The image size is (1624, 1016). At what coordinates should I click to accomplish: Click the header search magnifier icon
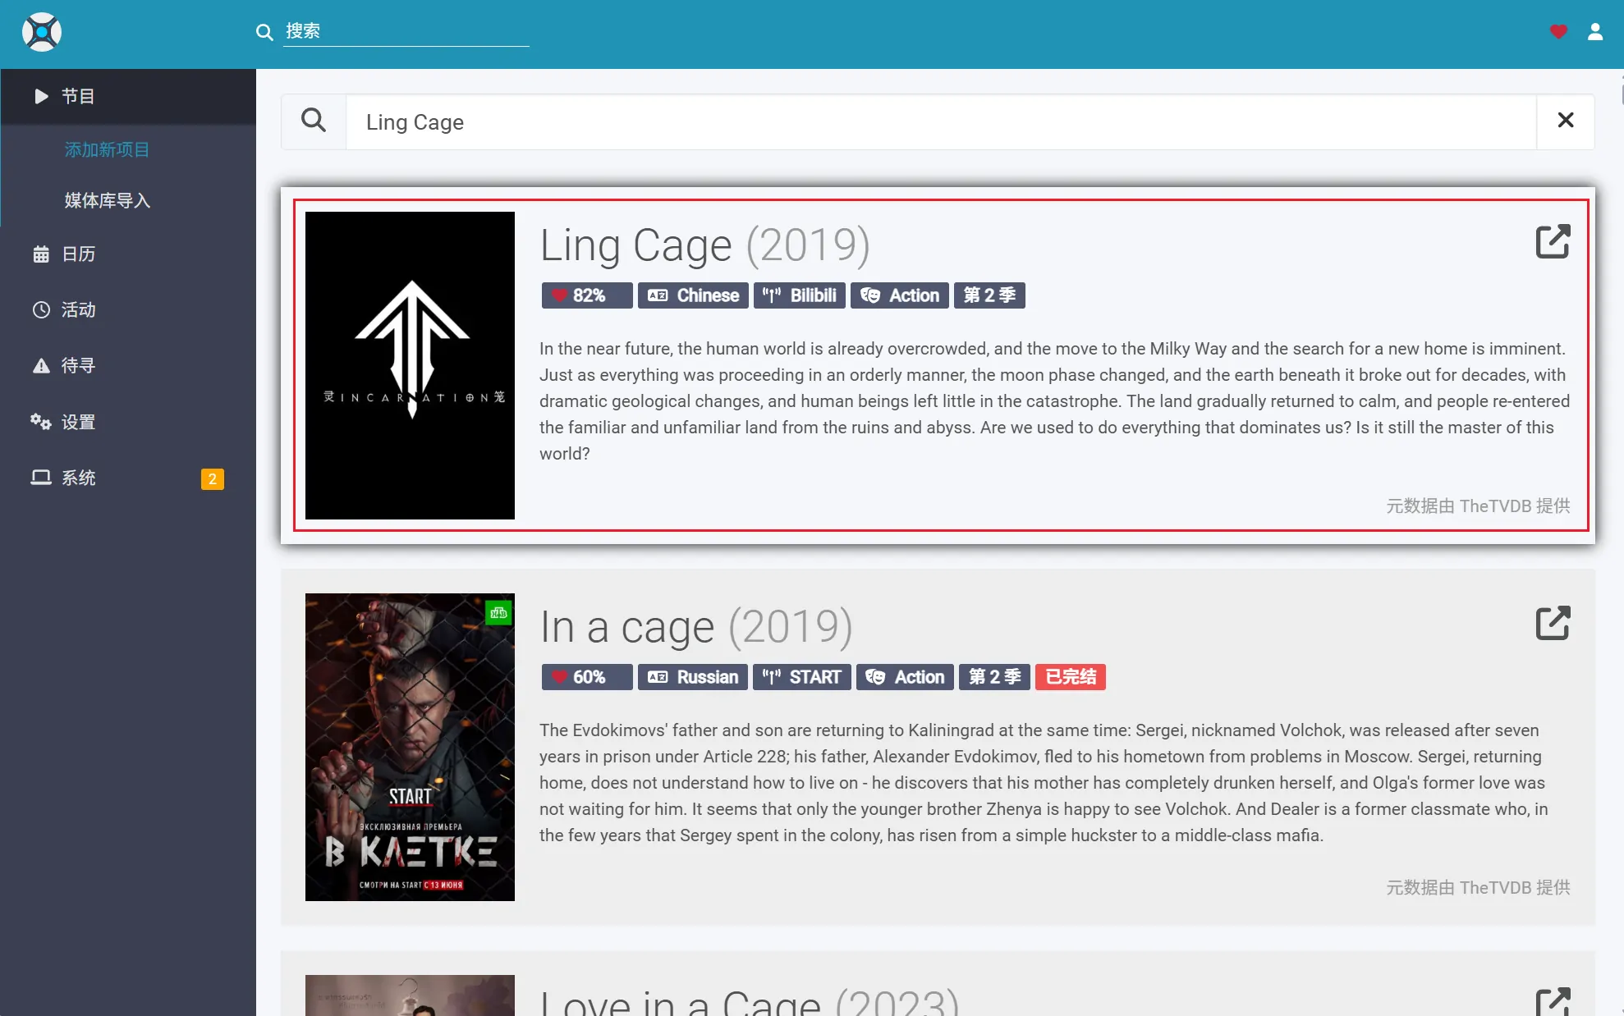(264, 32)
